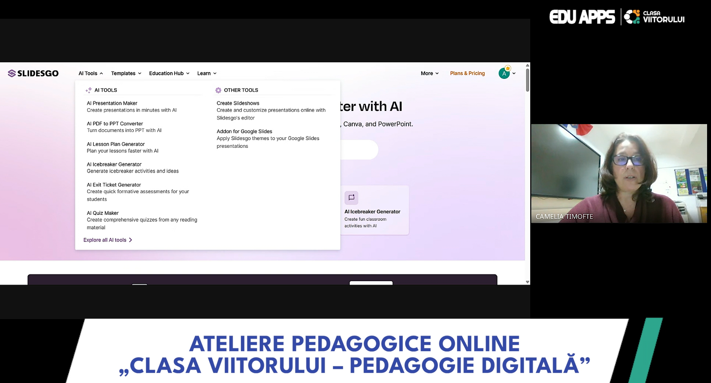The image size is (711, 383).
Task: Go to Plans & Pricing
Action: tap(467, 73)
